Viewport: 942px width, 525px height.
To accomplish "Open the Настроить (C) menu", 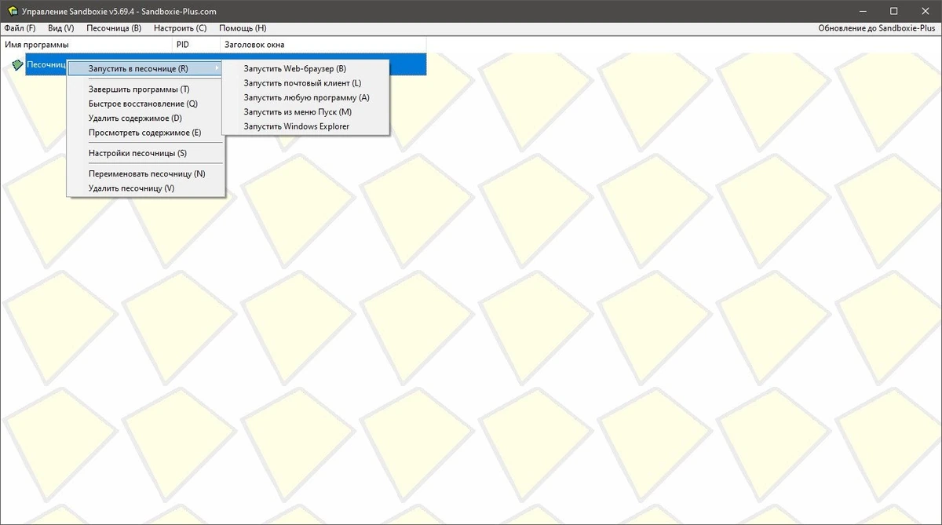I will click(181, 28).
